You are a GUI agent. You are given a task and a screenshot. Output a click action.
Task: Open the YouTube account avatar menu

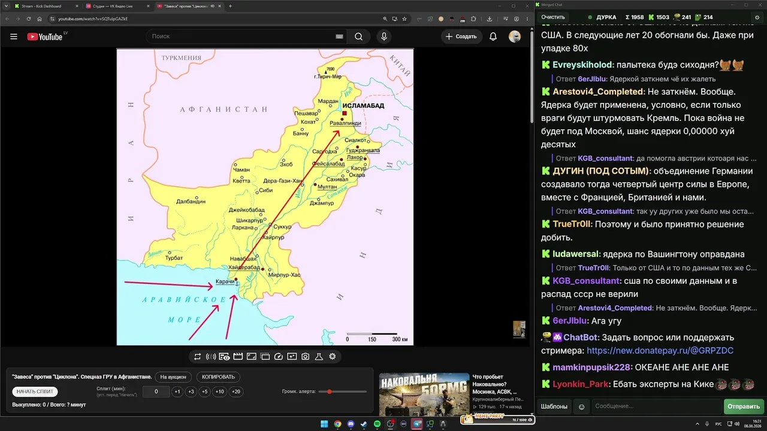515,37
